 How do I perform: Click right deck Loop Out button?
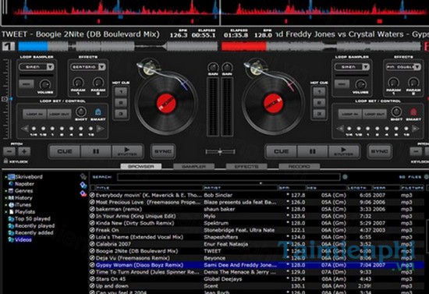pos(374,114)
